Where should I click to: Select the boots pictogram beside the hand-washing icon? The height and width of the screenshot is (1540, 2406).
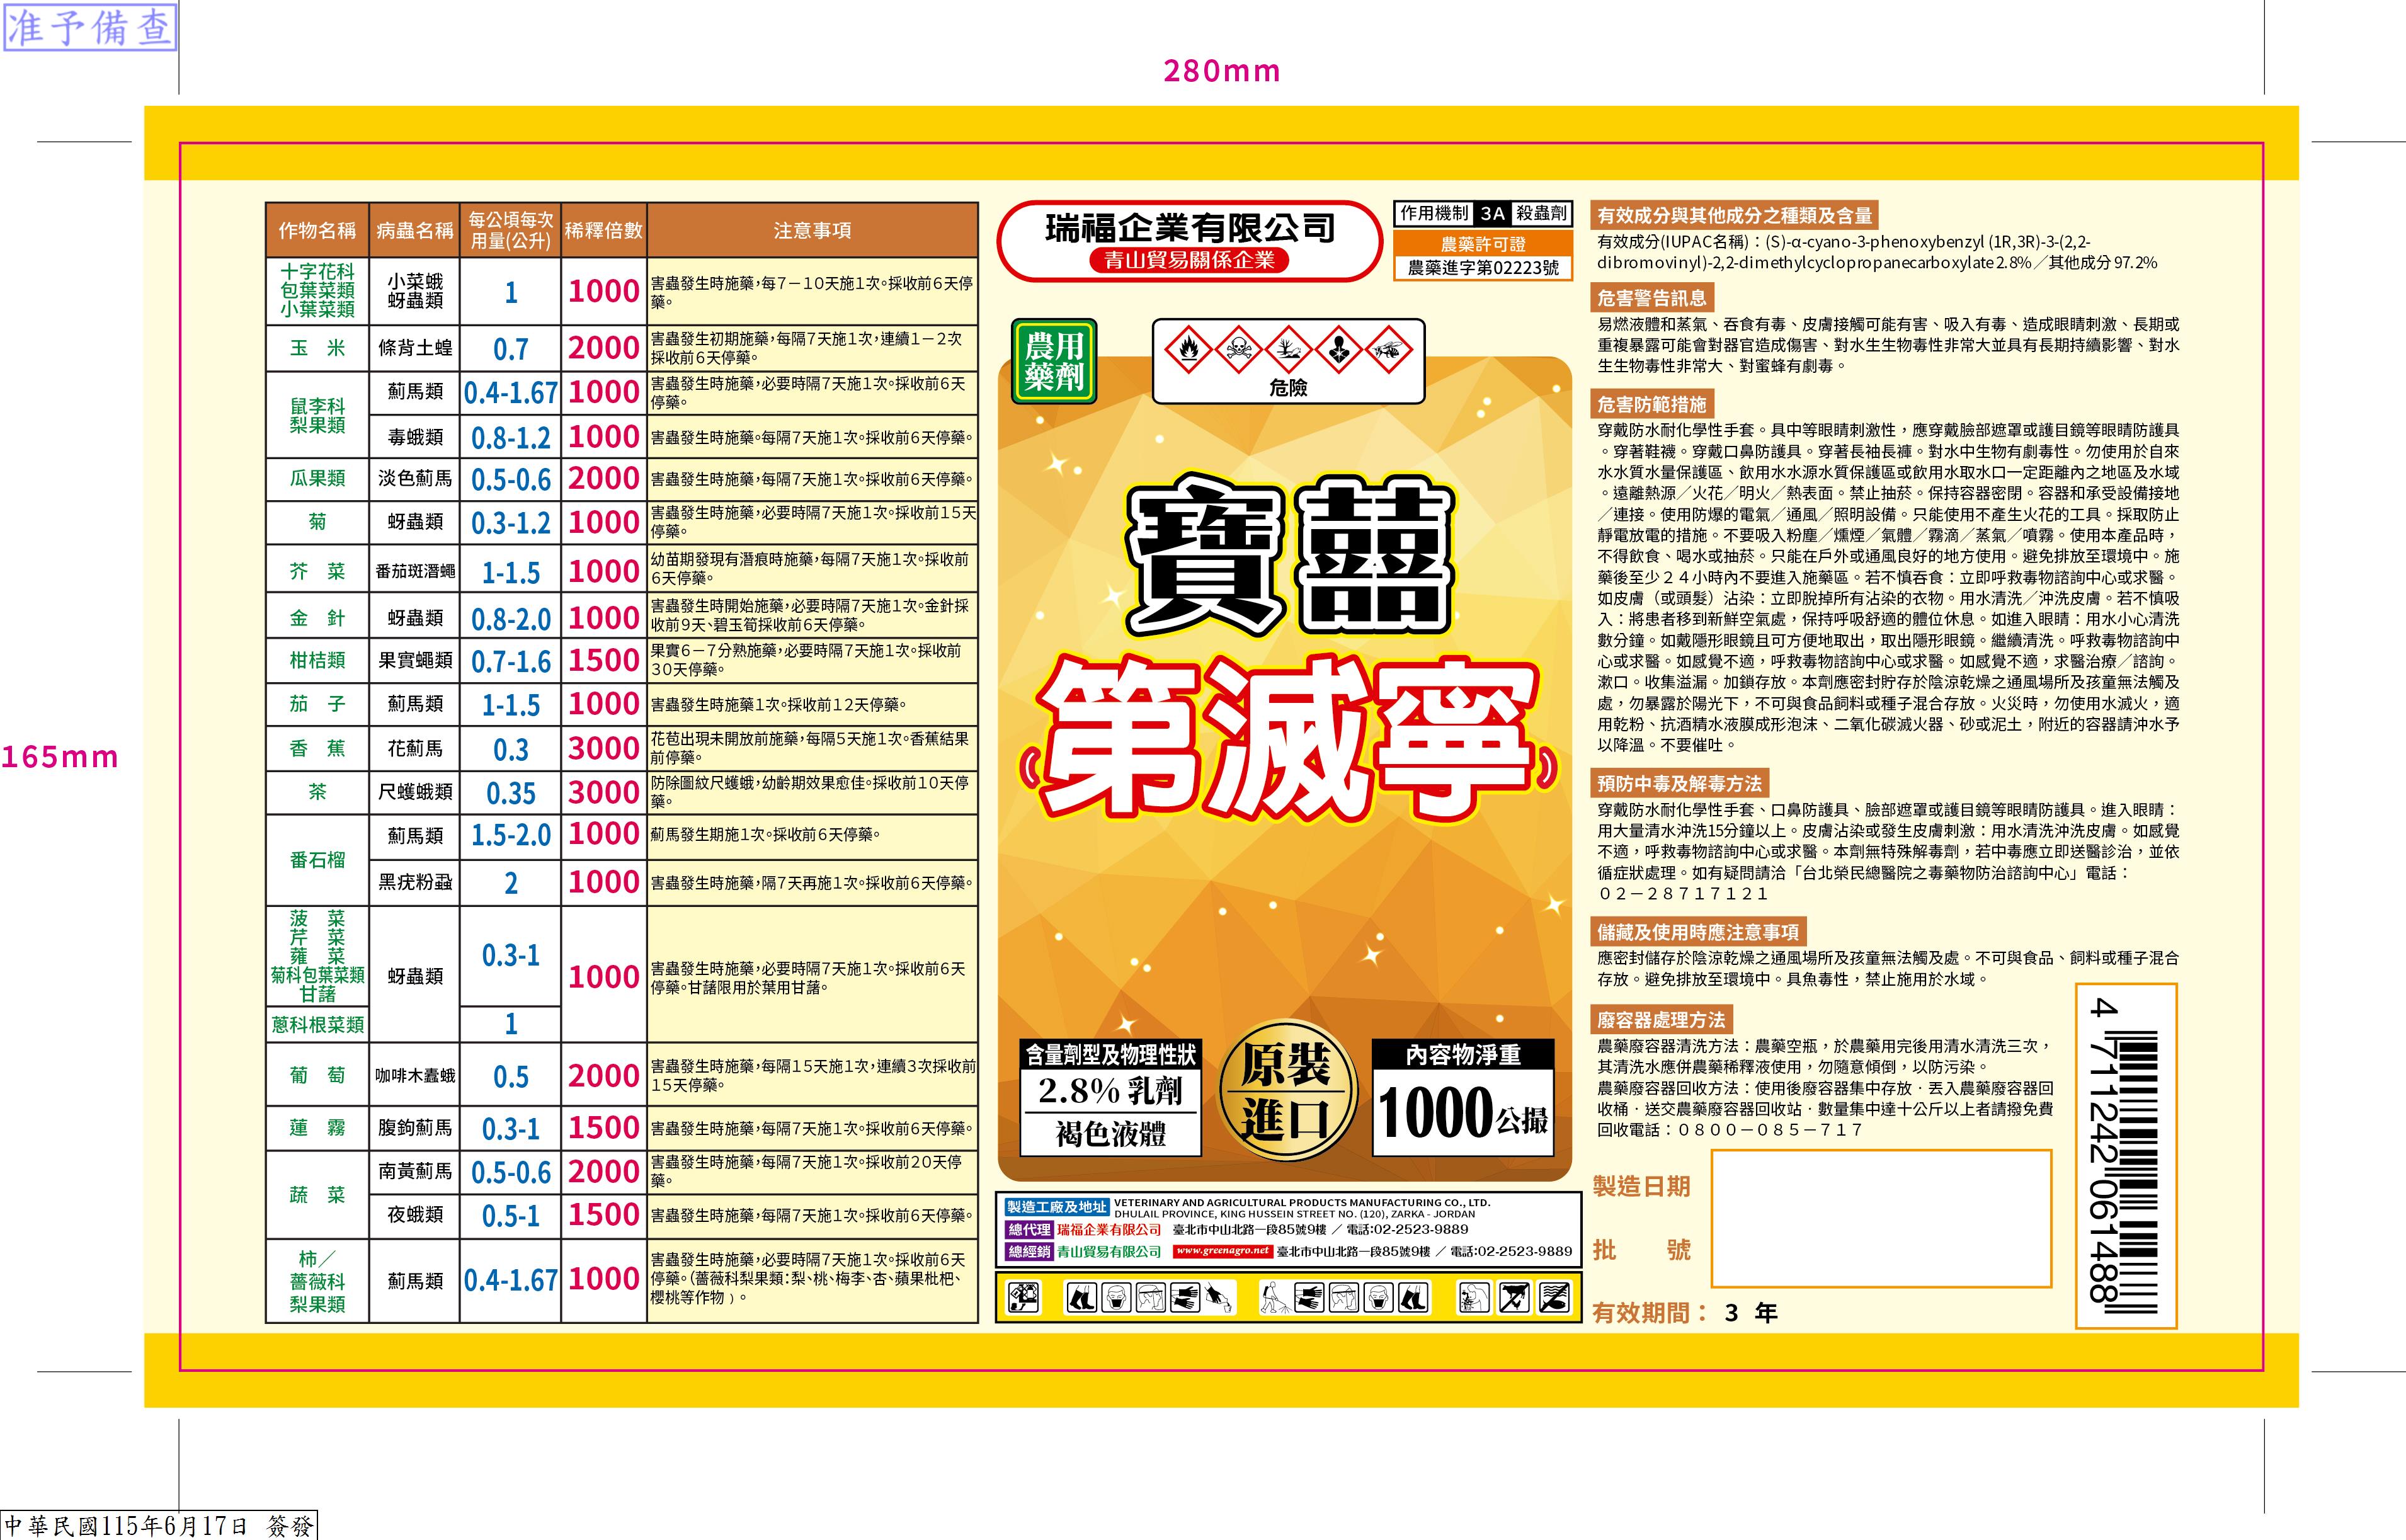(x=1412, y=1298)
